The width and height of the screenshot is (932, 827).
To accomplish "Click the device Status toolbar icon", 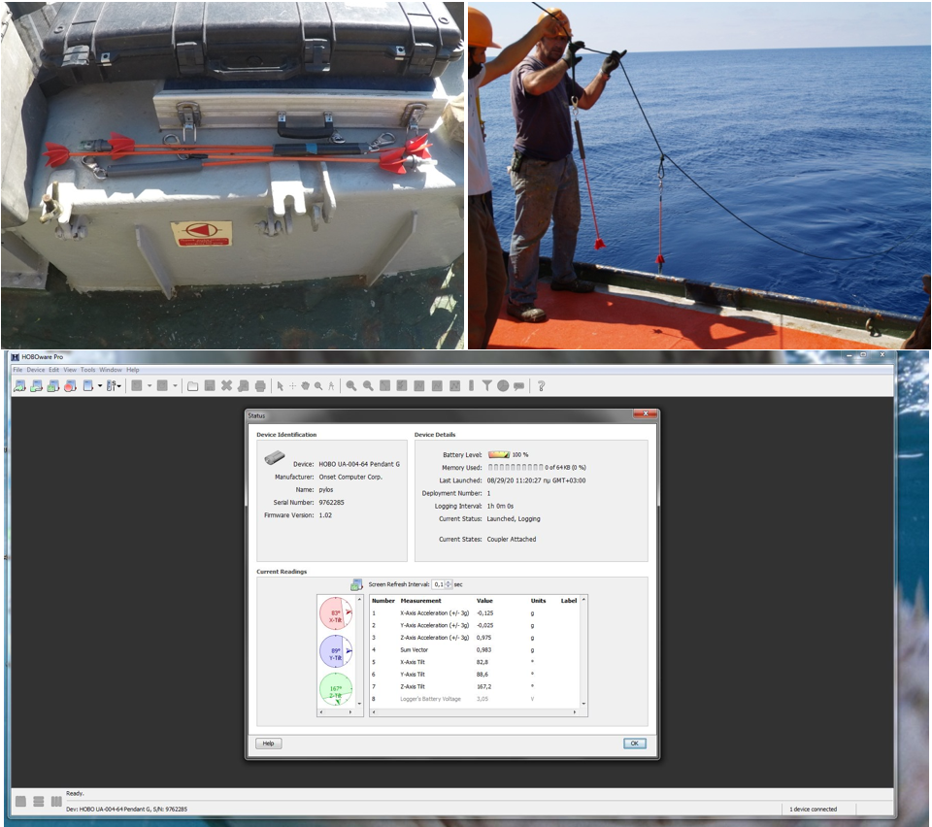I will pos(52,386).
